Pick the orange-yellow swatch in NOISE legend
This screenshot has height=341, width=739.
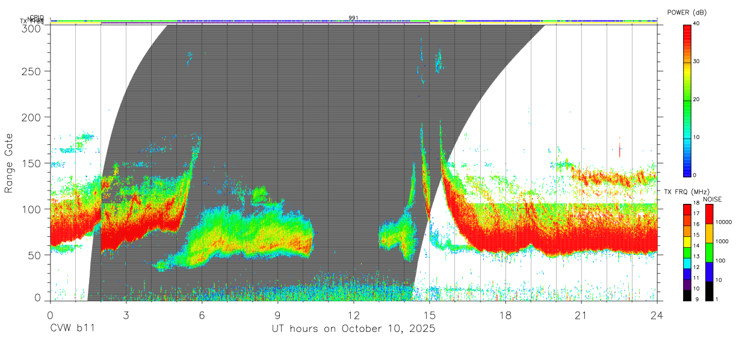click(709, 233)
